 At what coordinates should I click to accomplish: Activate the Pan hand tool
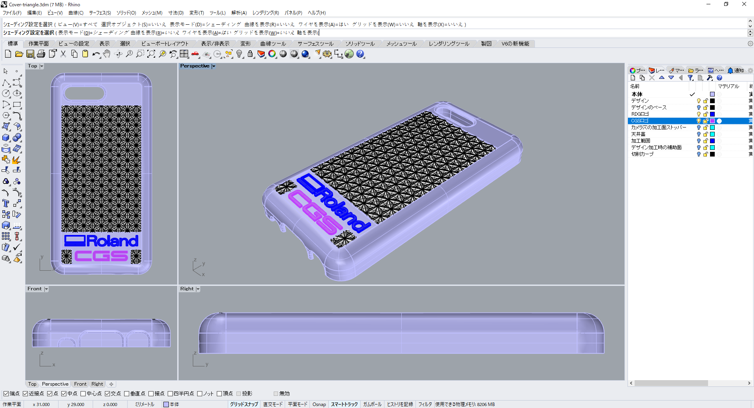(107, 54)
